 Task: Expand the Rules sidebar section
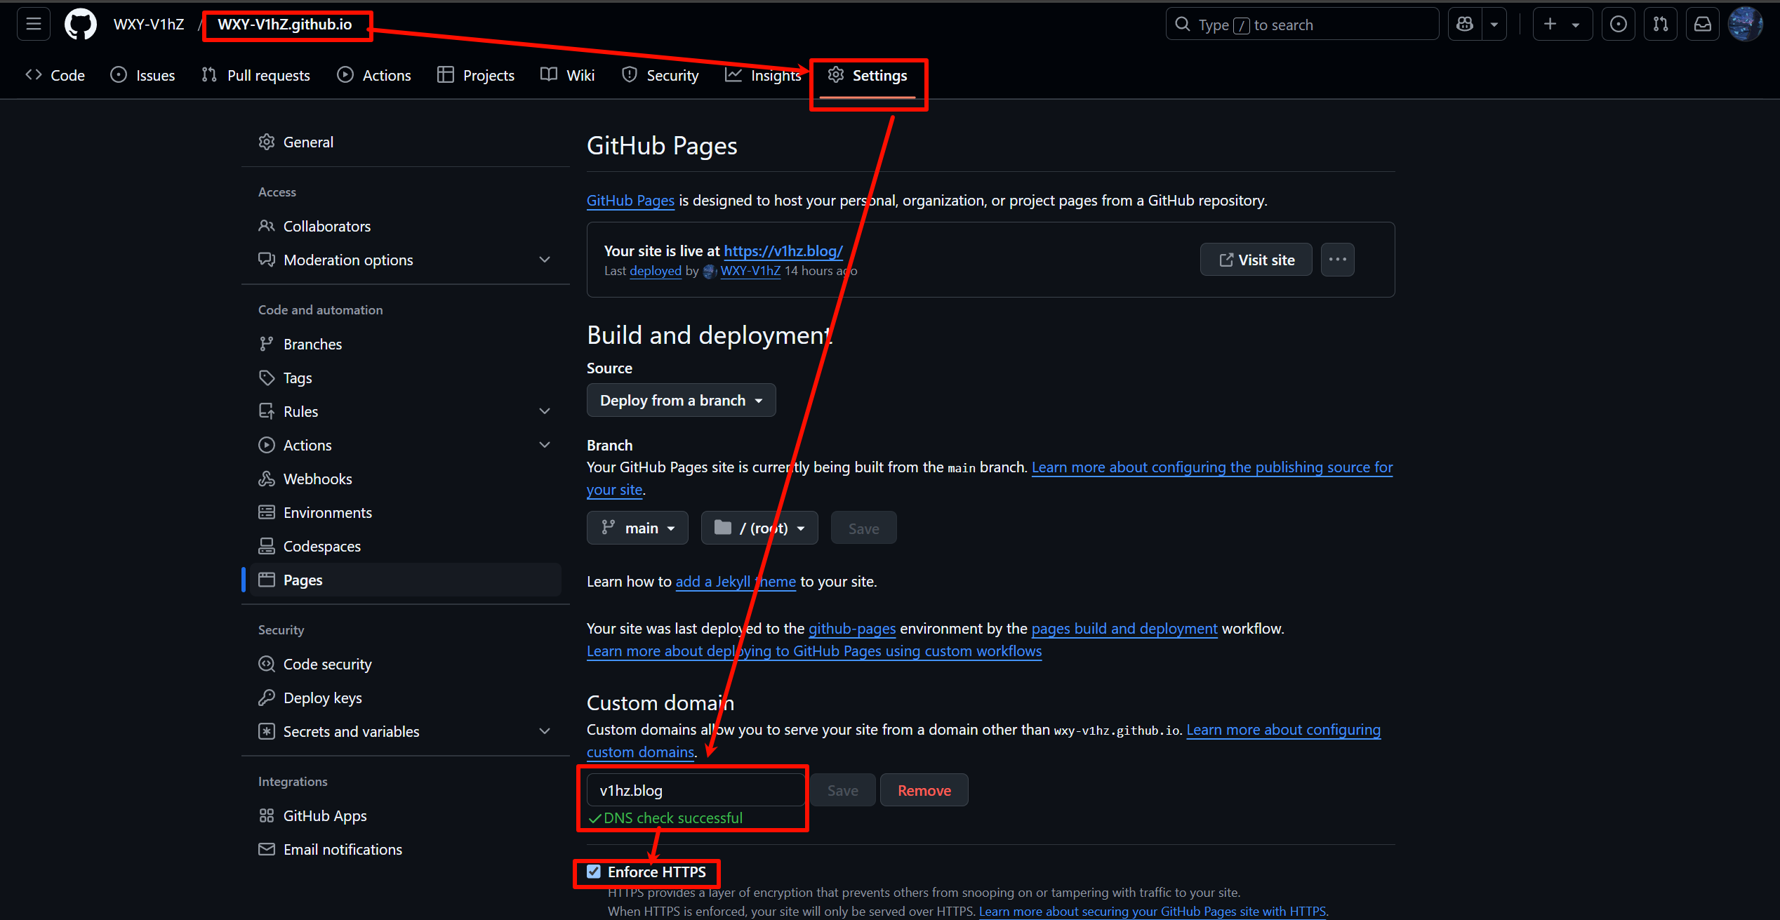point(545,411)
